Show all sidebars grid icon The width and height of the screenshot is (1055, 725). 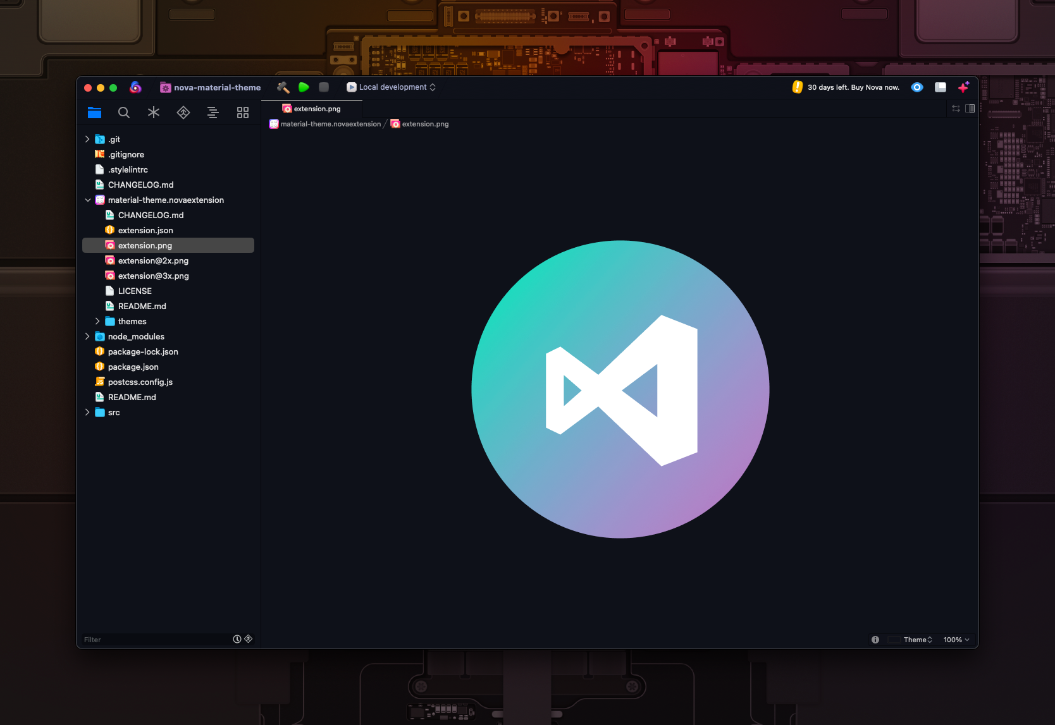pyautogui.click(x=243, y=113)
